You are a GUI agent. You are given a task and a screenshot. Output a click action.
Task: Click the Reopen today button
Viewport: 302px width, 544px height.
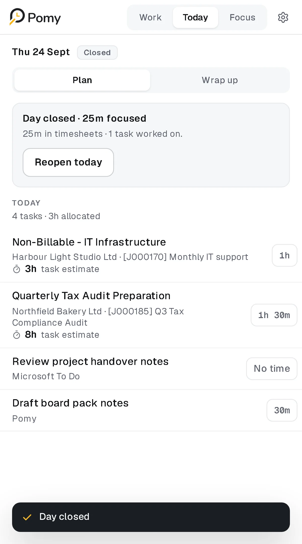pos(68,162)
